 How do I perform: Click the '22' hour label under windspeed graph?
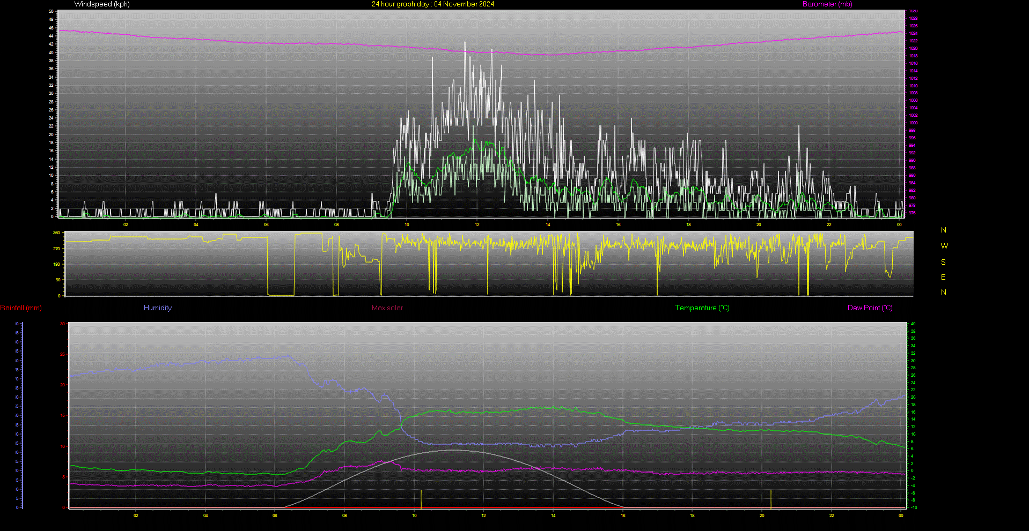[829, 225]
